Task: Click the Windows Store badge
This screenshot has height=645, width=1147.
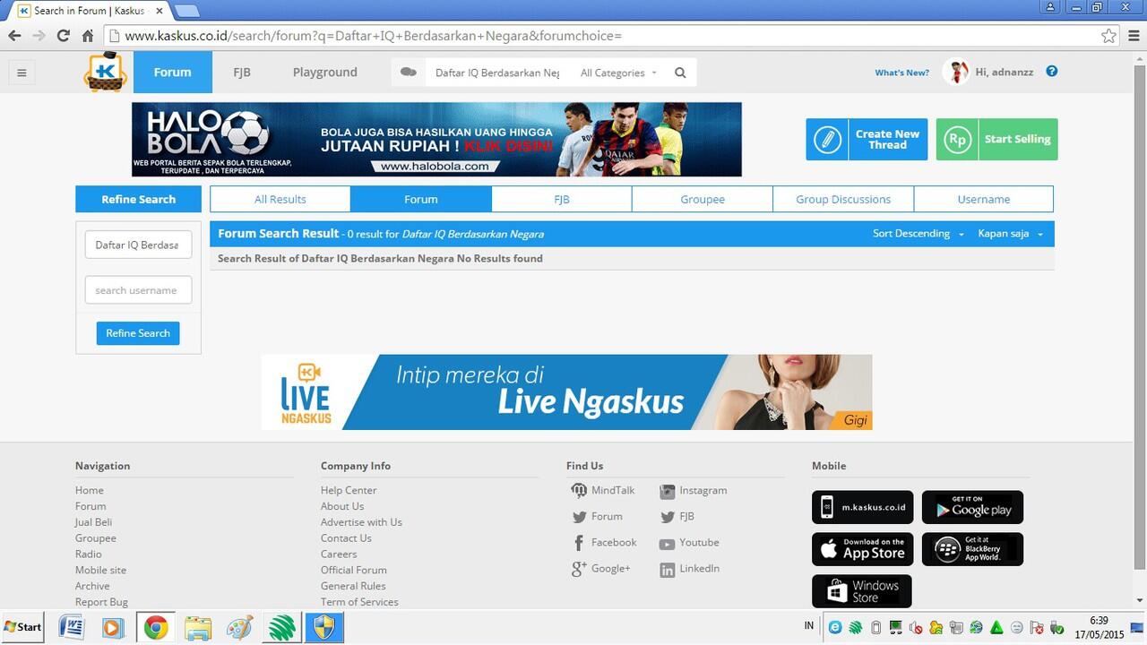Action: click(862, 591)
